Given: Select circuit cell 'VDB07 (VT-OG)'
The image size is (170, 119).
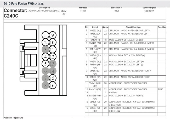Looking at the screenshot, I should click(95, 110).
